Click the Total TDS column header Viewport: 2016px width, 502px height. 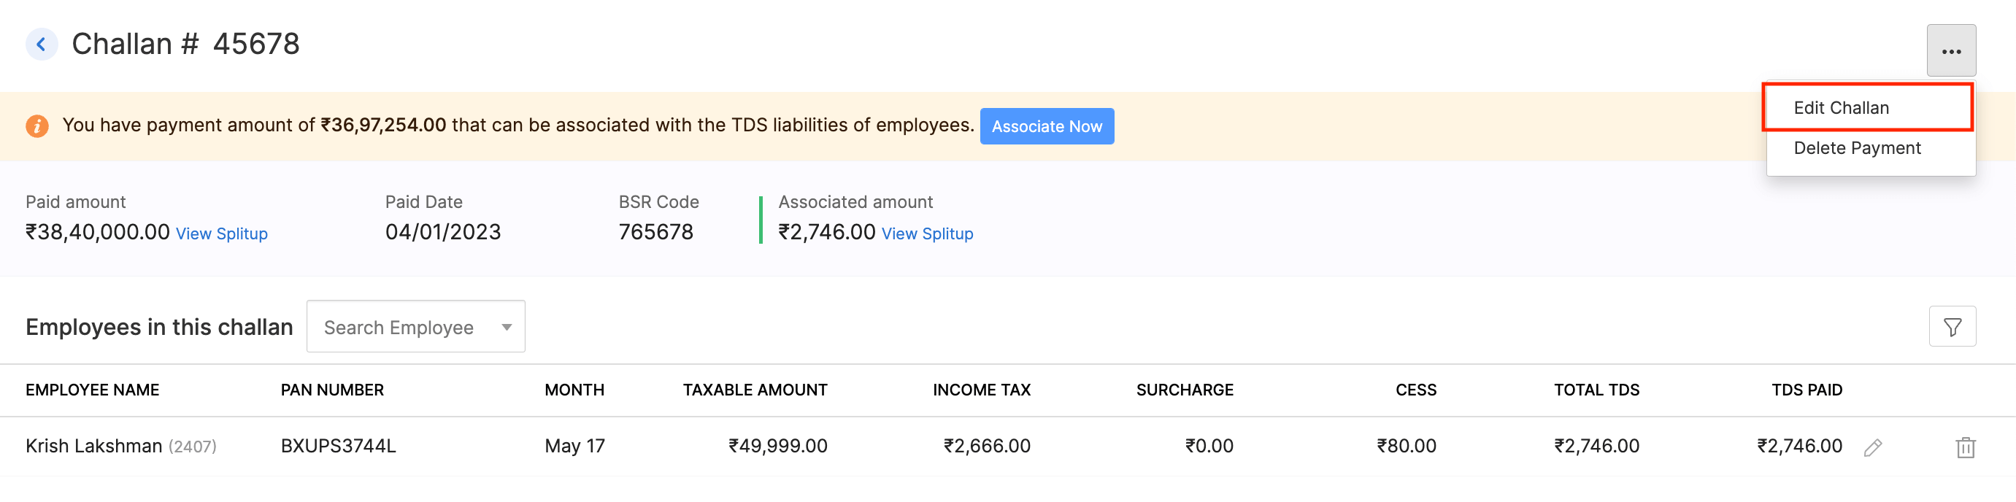coord(1596,390)
